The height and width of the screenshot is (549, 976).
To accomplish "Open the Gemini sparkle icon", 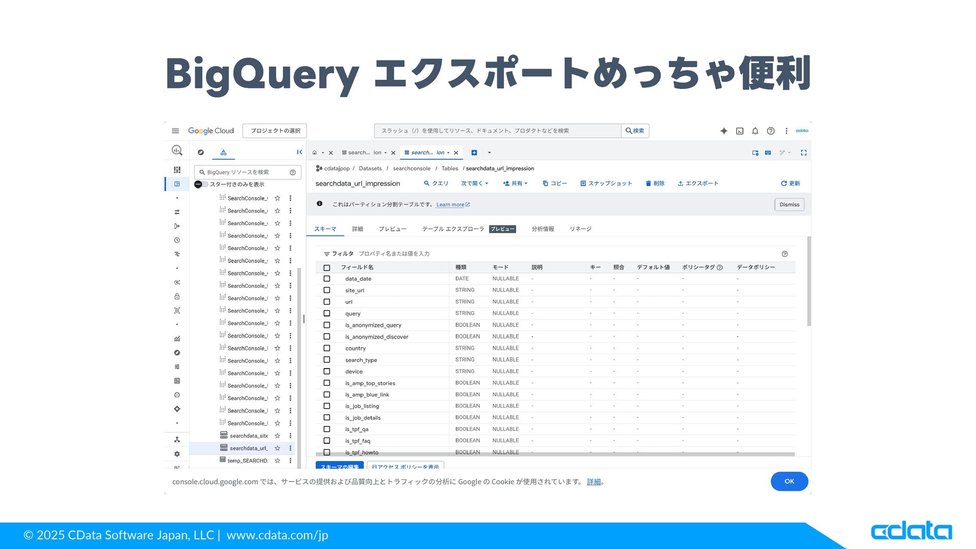I will [x=724, y=131].
